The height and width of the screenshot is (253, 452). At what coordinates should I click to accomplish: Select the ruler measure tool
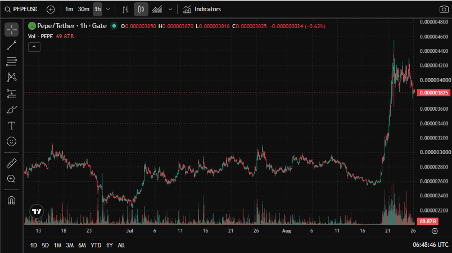coord(12,164)
